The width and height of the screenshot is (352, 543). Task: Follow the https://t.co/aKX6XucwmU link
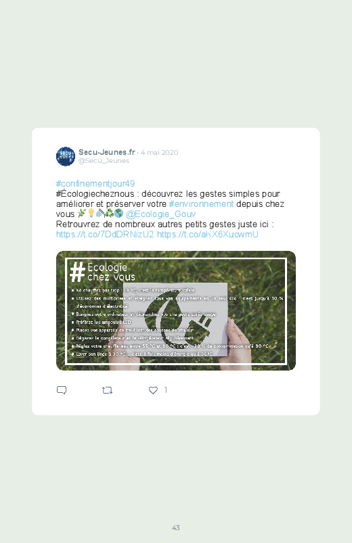click(x=208, y=235)
